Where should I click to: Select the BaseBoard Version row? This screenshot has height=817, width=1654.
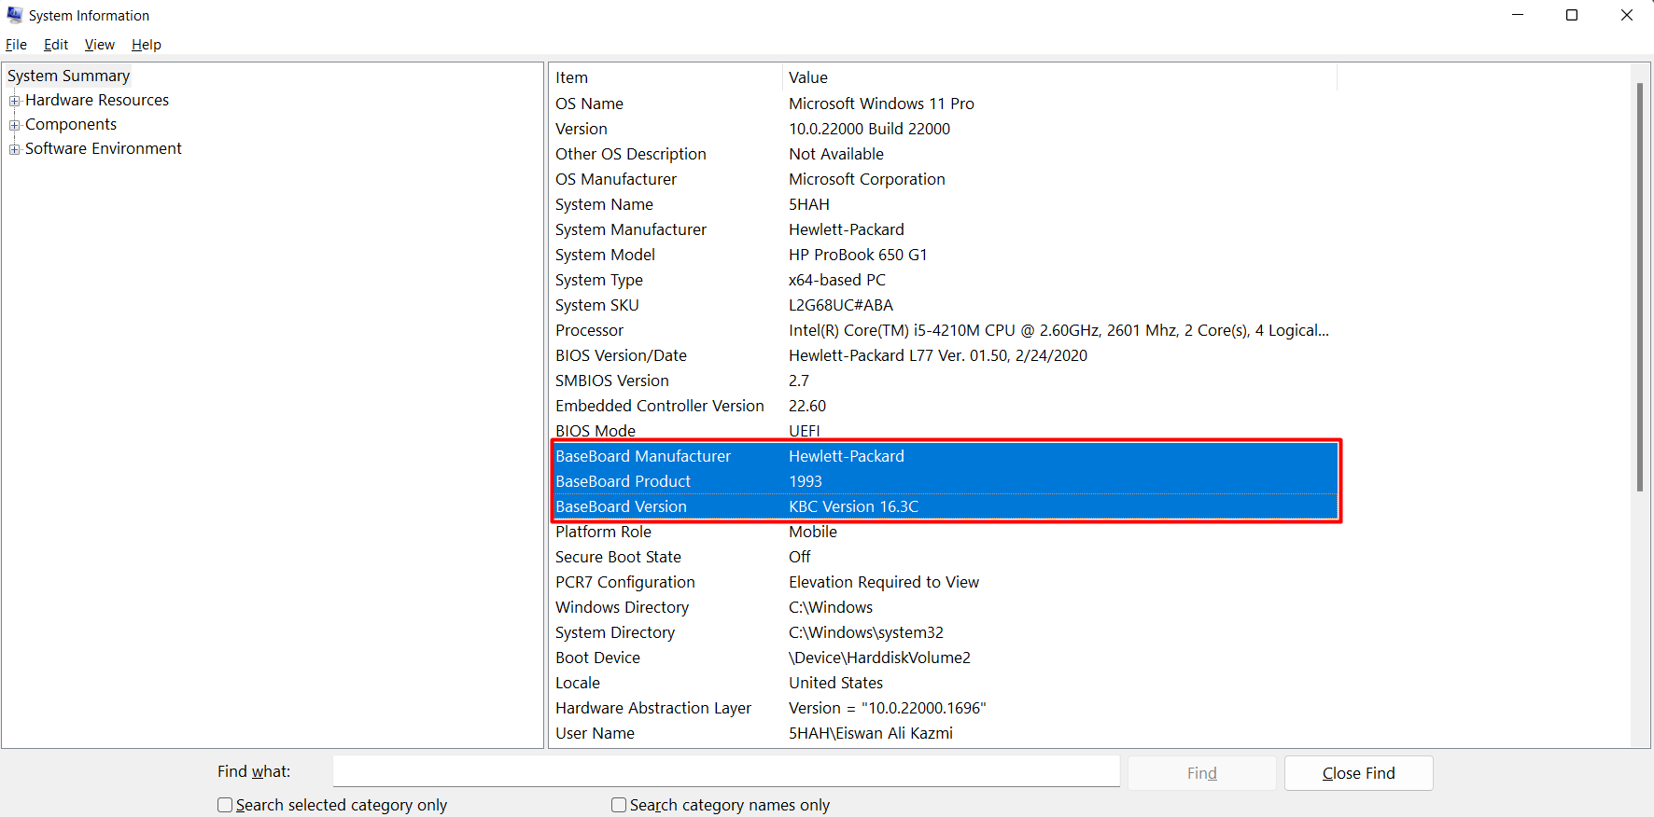point(945,506)
